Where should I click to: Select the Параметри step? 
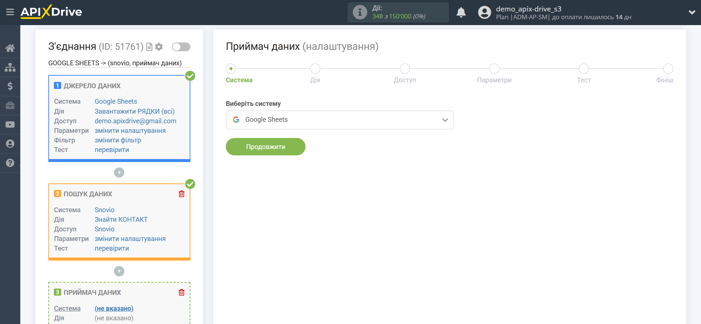point(494,69)
